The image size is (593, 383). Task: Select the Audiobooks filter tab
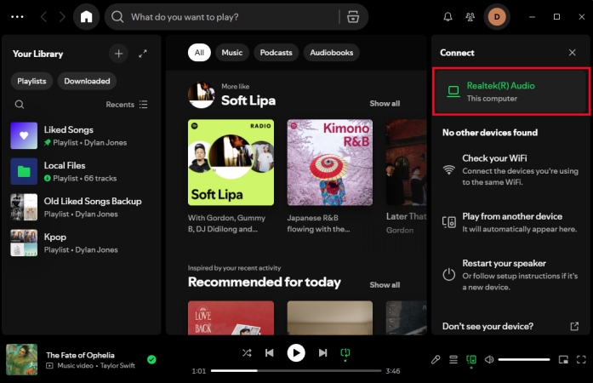[x=332, y=53]
